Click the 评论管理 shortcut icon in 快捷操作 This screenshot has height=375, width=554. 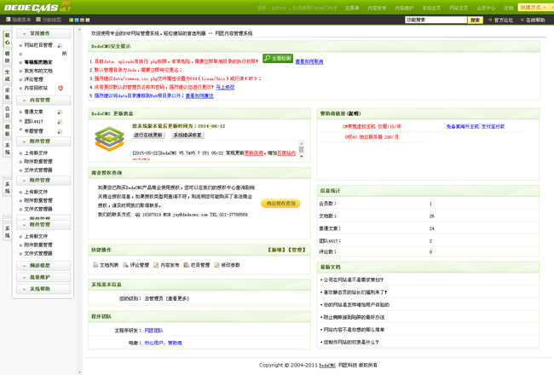(125, 265)
